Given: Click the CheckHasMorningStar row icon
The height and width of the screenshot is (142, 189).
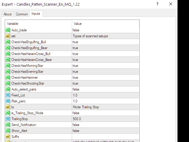Looking at the screenshot, I should (8, 66).
